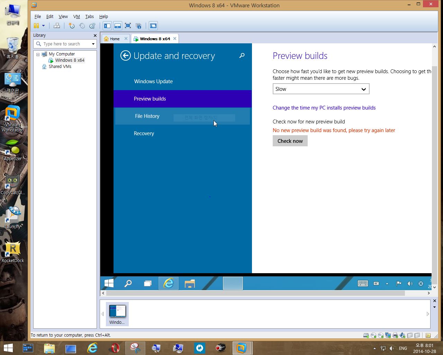Screen dimensions: 443x355
Task: Open the message log status icon
Action: click(x=428, y=335)
